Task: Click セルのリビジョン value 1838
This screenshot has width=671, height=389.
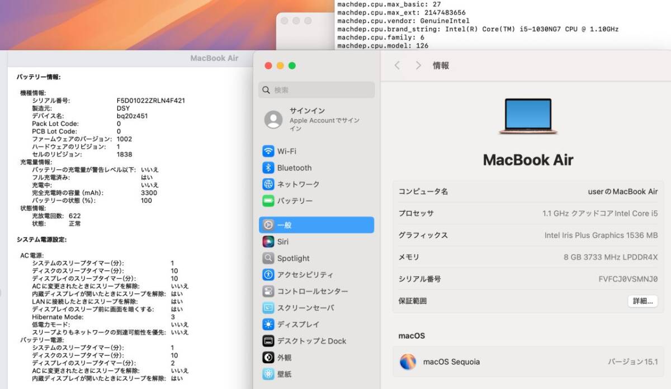Action: pos(125,154)
